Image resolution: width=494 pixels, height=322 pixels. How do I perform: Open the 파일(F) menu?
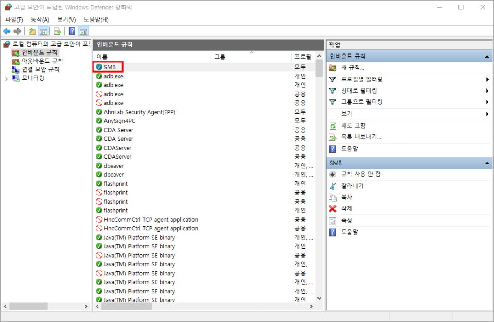[x=14, y=20]
